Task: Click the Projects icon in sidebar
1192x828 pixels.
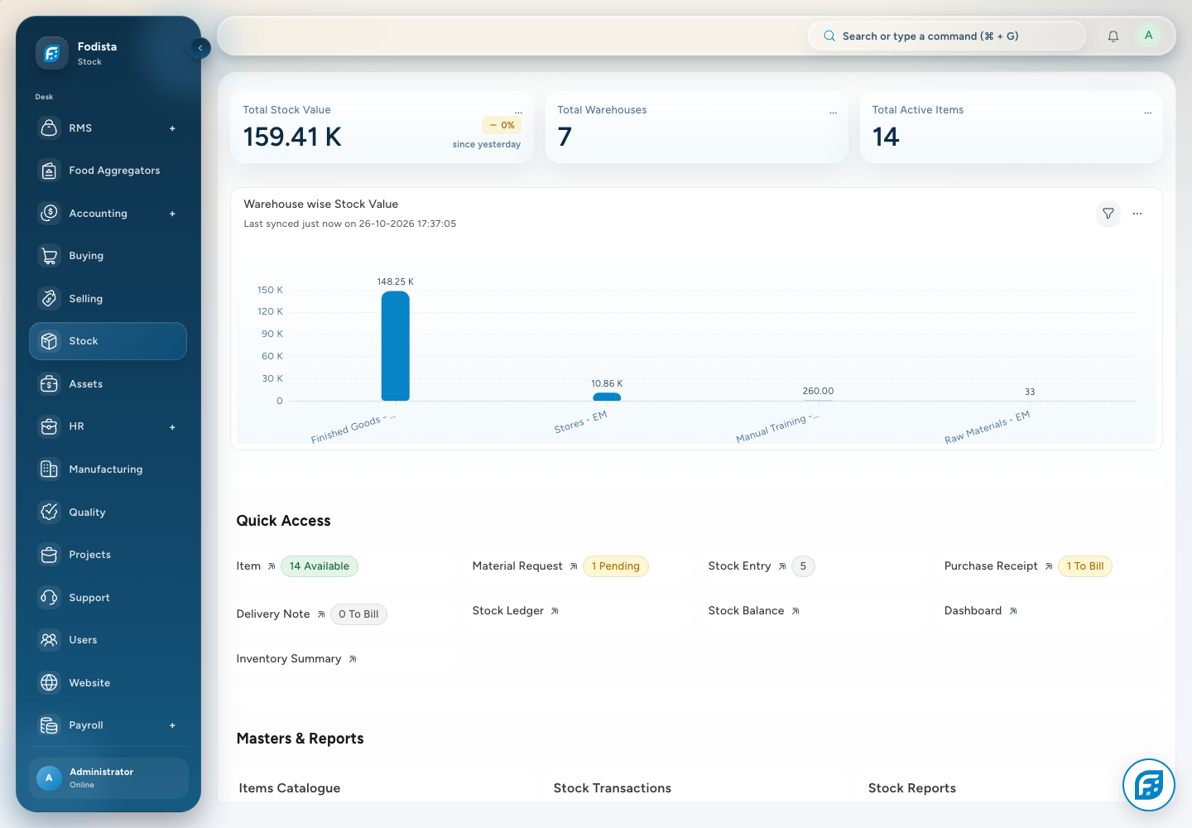Action: pos(50,555)
